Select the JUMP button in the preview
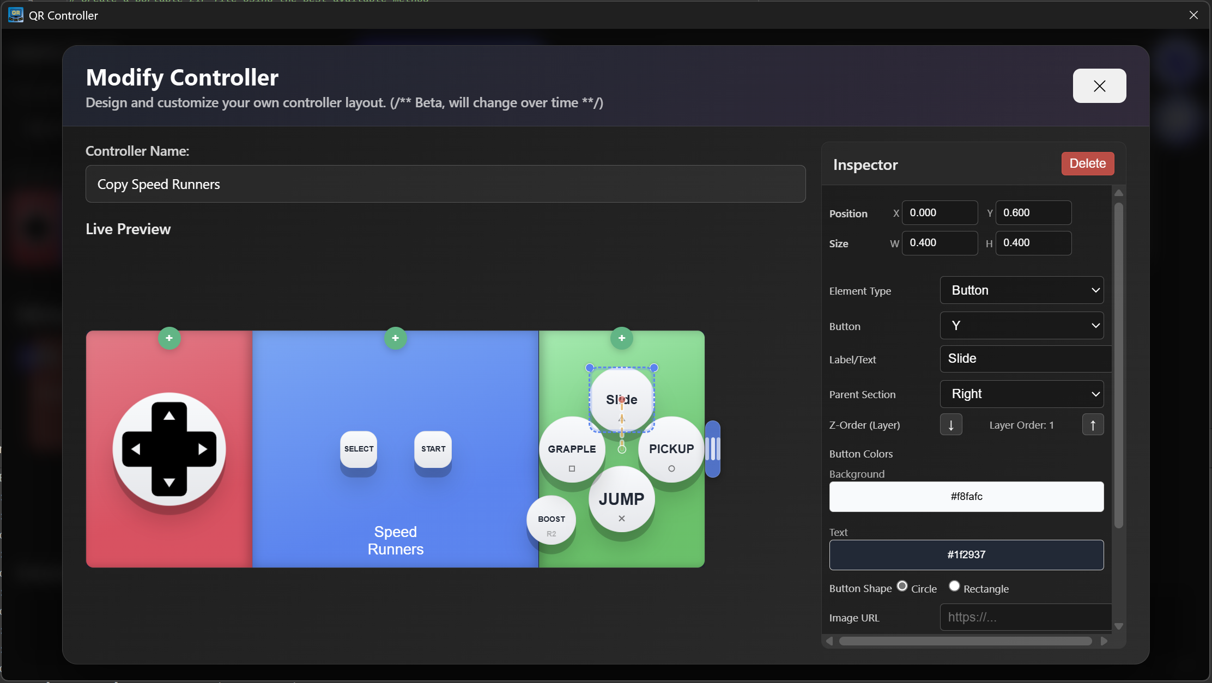This screenshot has width=1212, height=683. [x=621, y=500]
